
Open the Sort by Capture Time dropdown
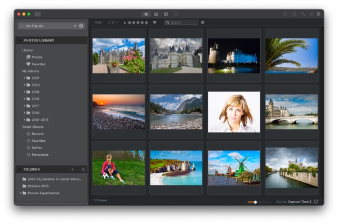tap(300, 202)
